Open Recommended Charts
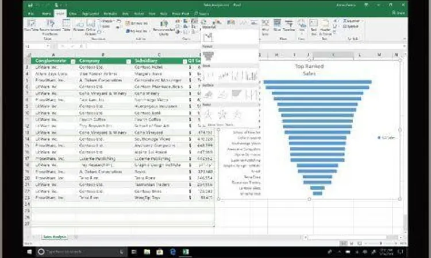The height and width of the screenshot is (258, 431). [164, 28]
